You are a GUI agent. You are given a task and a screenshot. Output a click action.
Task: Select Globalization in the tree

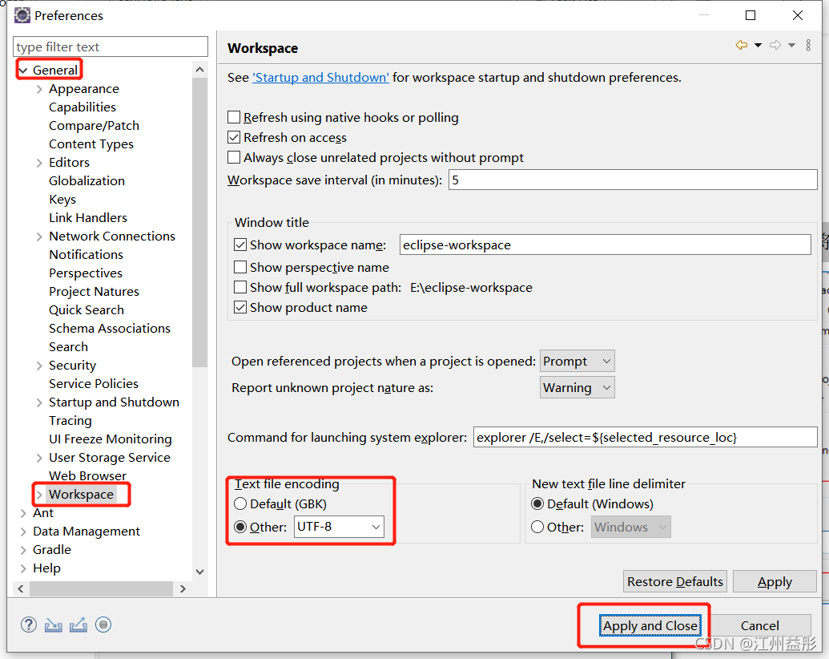(87, 180)
